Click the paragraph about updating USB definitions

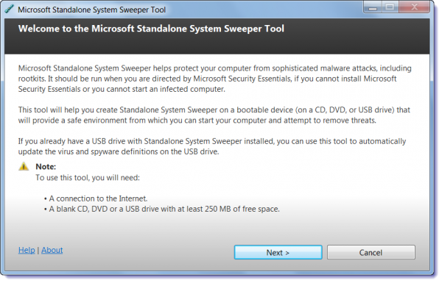(x=212, y=146)
